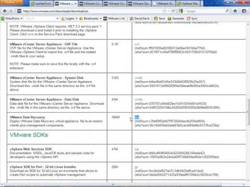Click the favicon on the active VMware tab

57,4
